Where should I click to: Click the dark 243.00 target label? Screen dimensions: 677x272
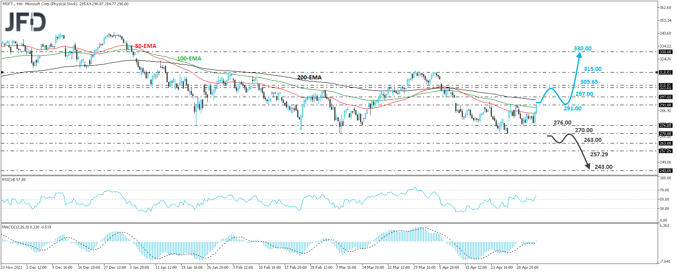(604, 167)
